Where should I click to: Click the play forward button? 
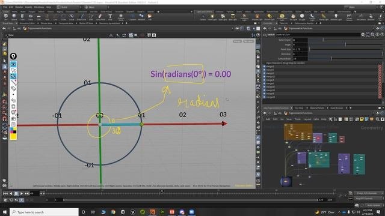(x=22, y=193)
